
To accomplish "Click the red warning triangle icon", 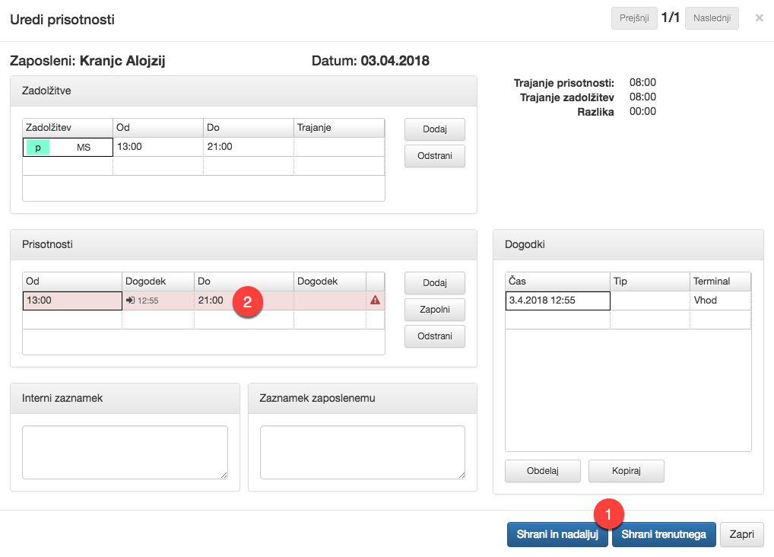I will coord(375,301).
